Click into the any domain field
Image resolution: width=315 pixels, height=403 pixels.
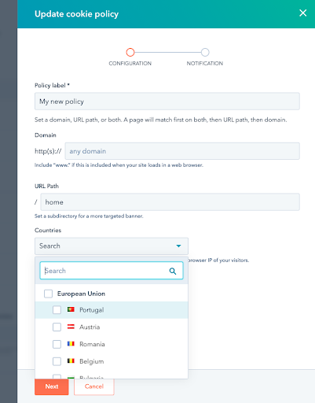[182, 151]
